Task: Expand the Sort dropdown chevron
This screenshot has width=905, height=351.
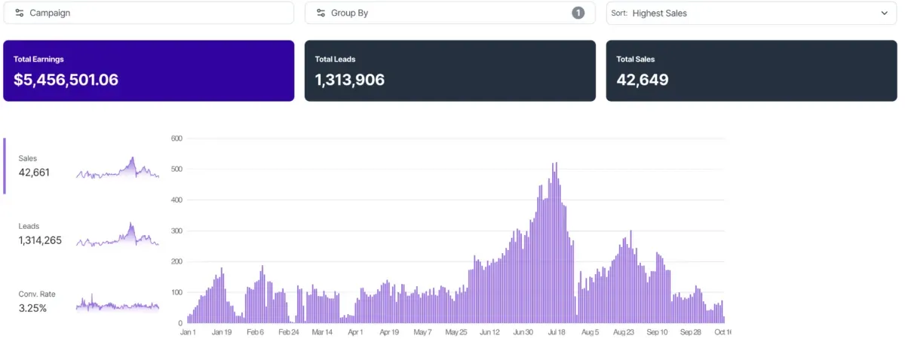Action: (885, 13)
